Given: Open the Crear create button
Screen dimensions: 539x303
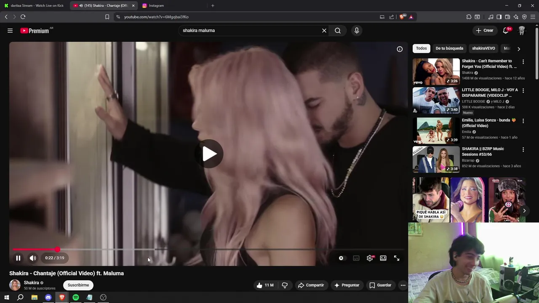Looking at the screenshot, I should click(484, 30).
